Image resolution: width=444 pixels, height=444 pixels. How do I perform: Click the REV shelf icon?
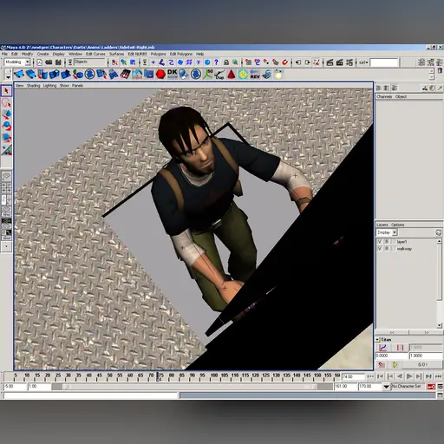click(255, 75)
